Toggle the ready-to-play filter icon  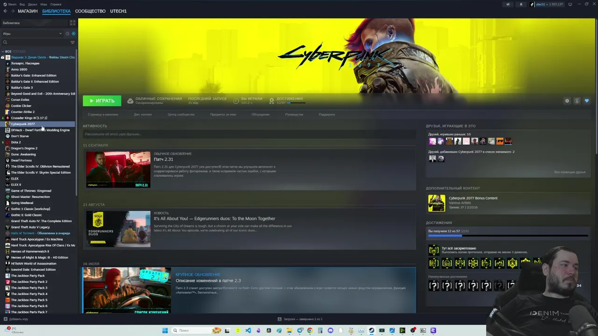click(x=73, y=34)
